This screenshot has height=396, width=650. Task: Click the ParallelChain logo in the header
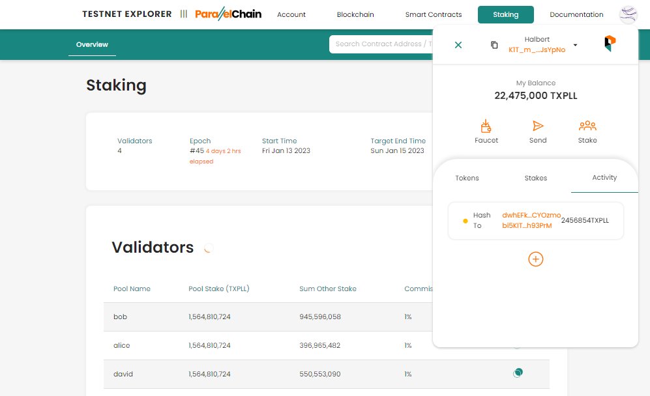(228, 14)
